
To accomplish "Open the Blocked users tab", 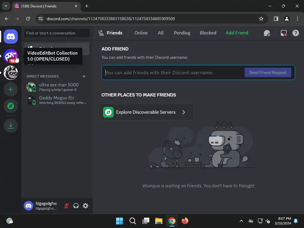I will (x=208, y=33).
